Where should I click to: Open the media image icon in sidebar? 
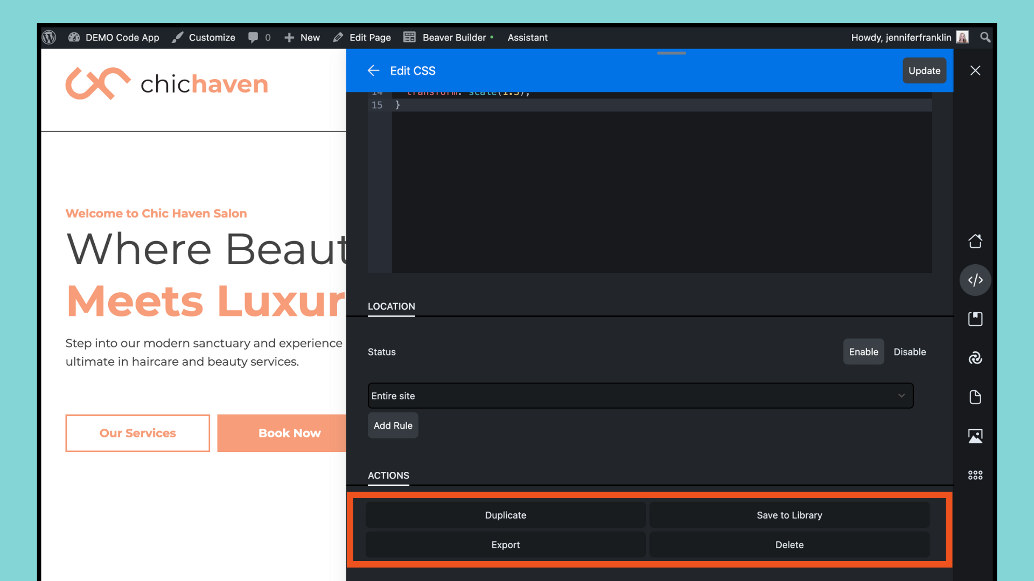point(975,436)
